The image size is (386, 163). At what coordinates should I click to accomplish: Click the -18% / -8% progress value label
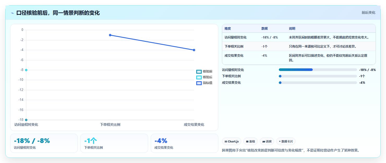(x=367, y=70)
